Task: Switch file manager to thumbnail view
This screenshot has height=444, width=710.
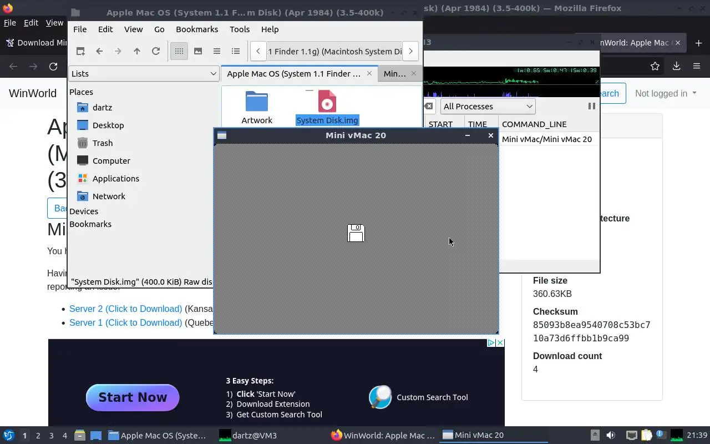Action: pos(198,51)
